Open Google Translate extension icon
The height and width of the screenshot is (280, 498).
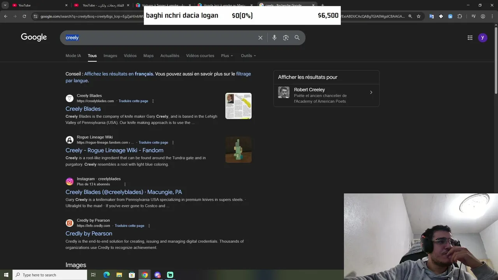click(431, 16)
